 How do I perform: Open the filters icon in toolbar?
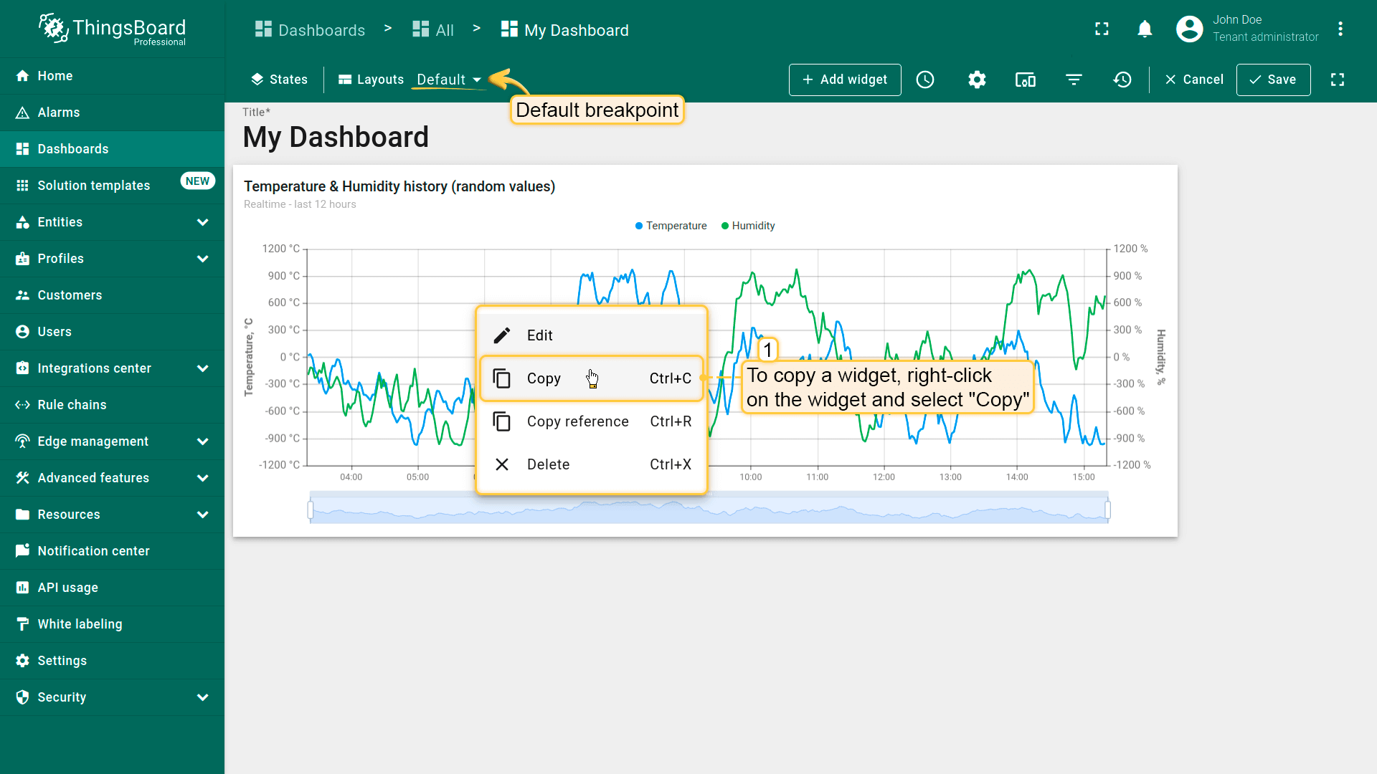(1074, 80)
